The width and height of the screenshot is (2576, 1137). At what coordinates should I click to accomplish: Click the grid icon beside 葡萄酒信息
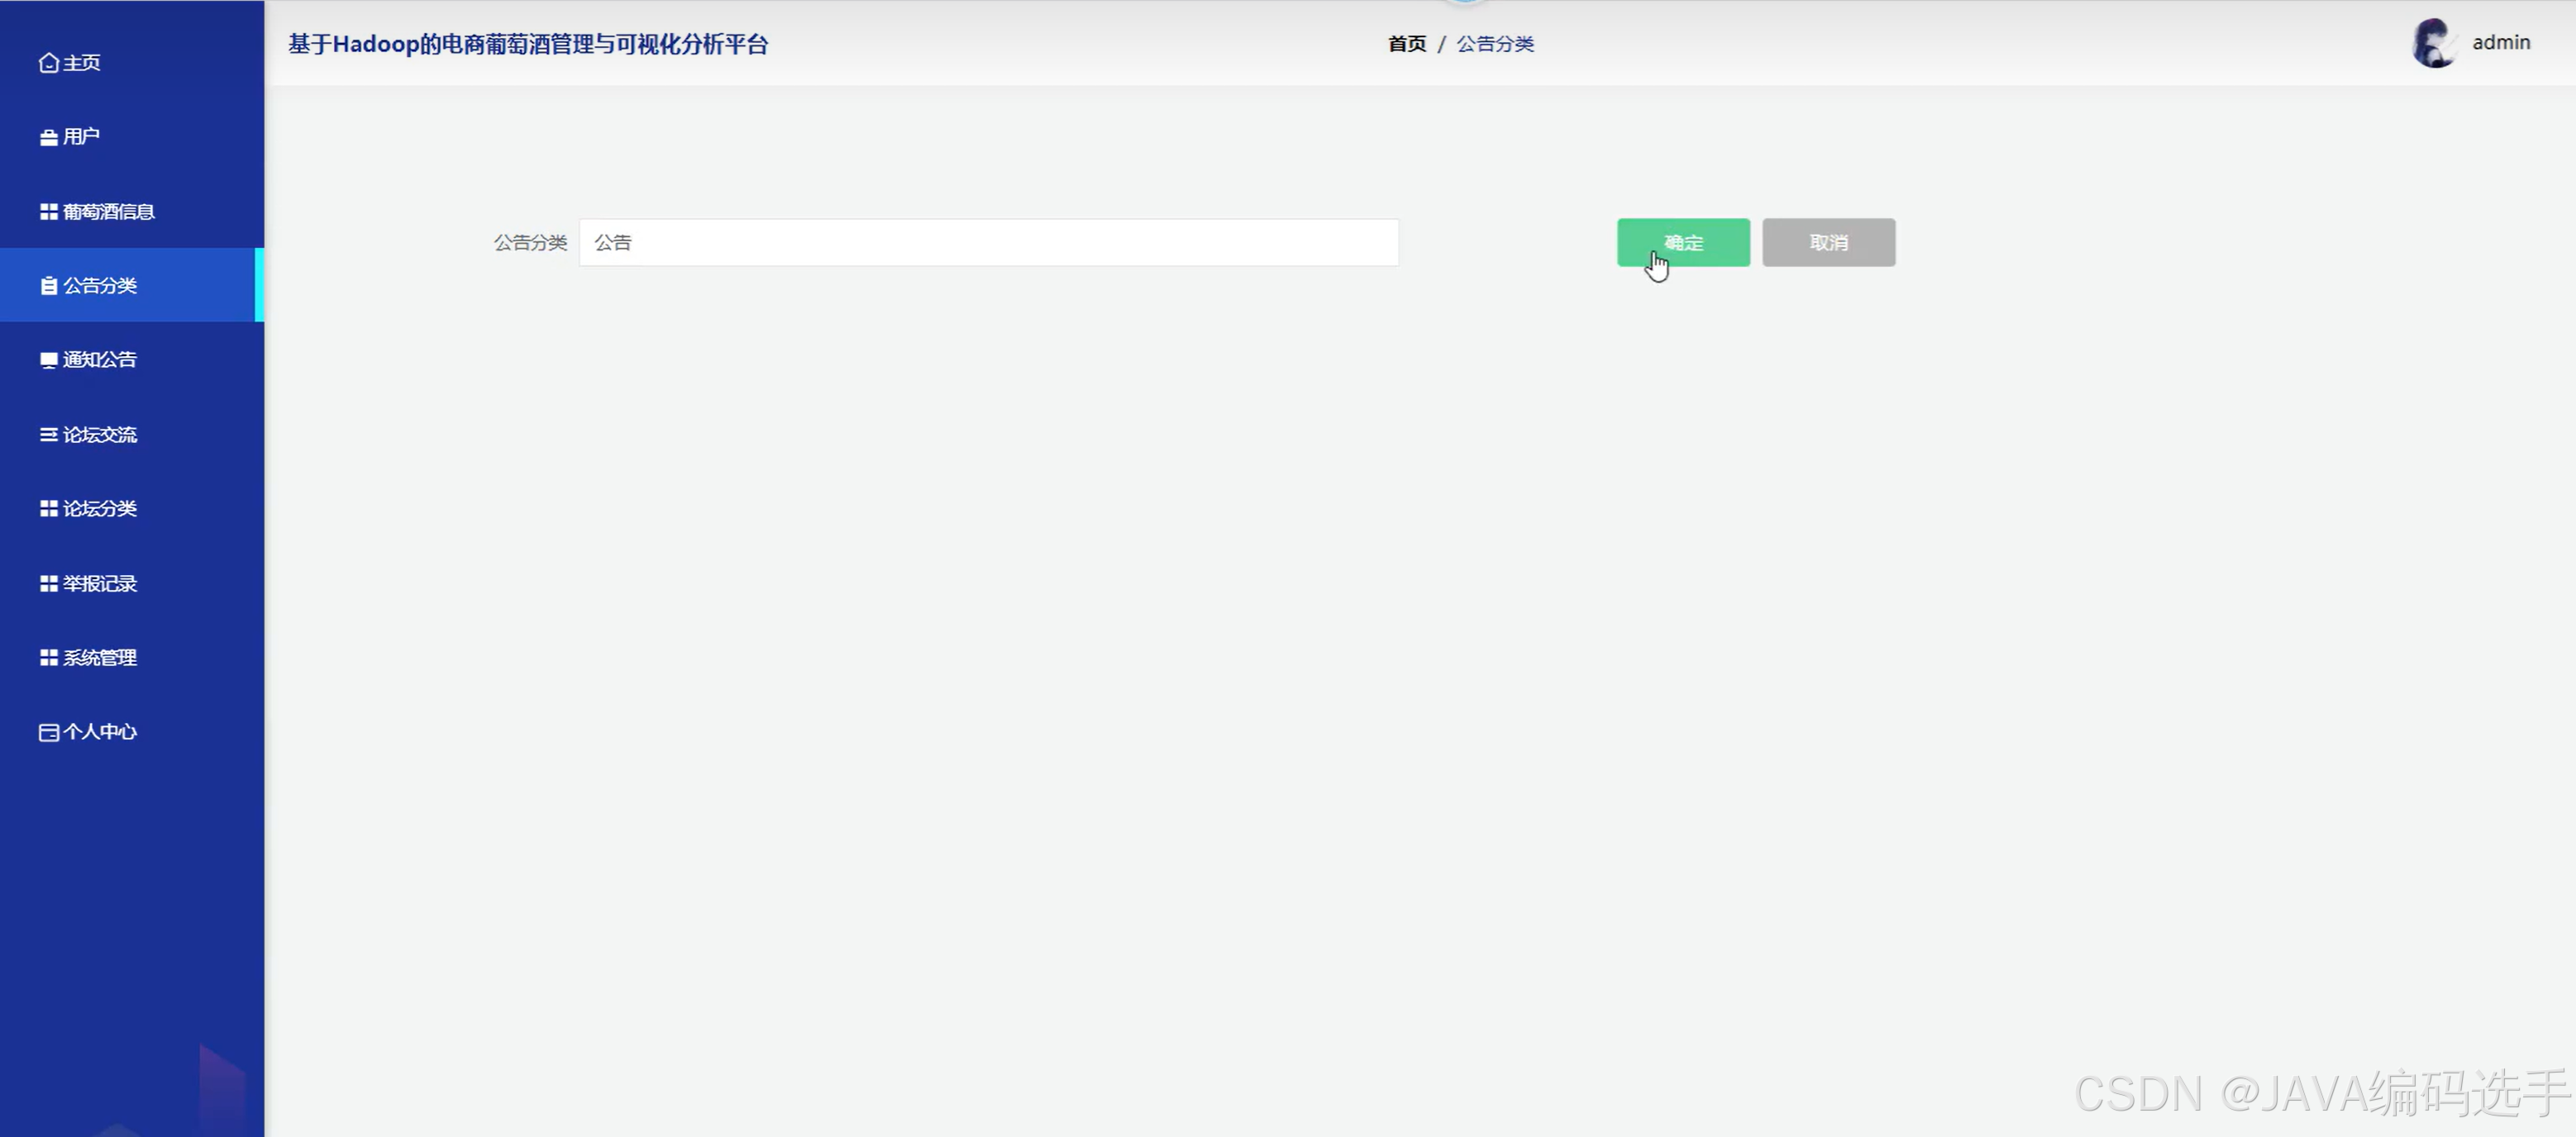point(48,212)
